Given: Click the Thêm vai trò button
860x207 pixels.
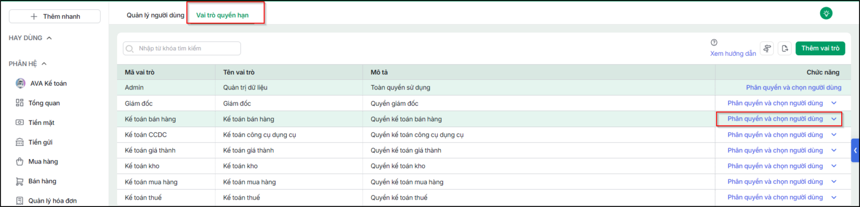Looking at the screenshot, I should (820, 48).
